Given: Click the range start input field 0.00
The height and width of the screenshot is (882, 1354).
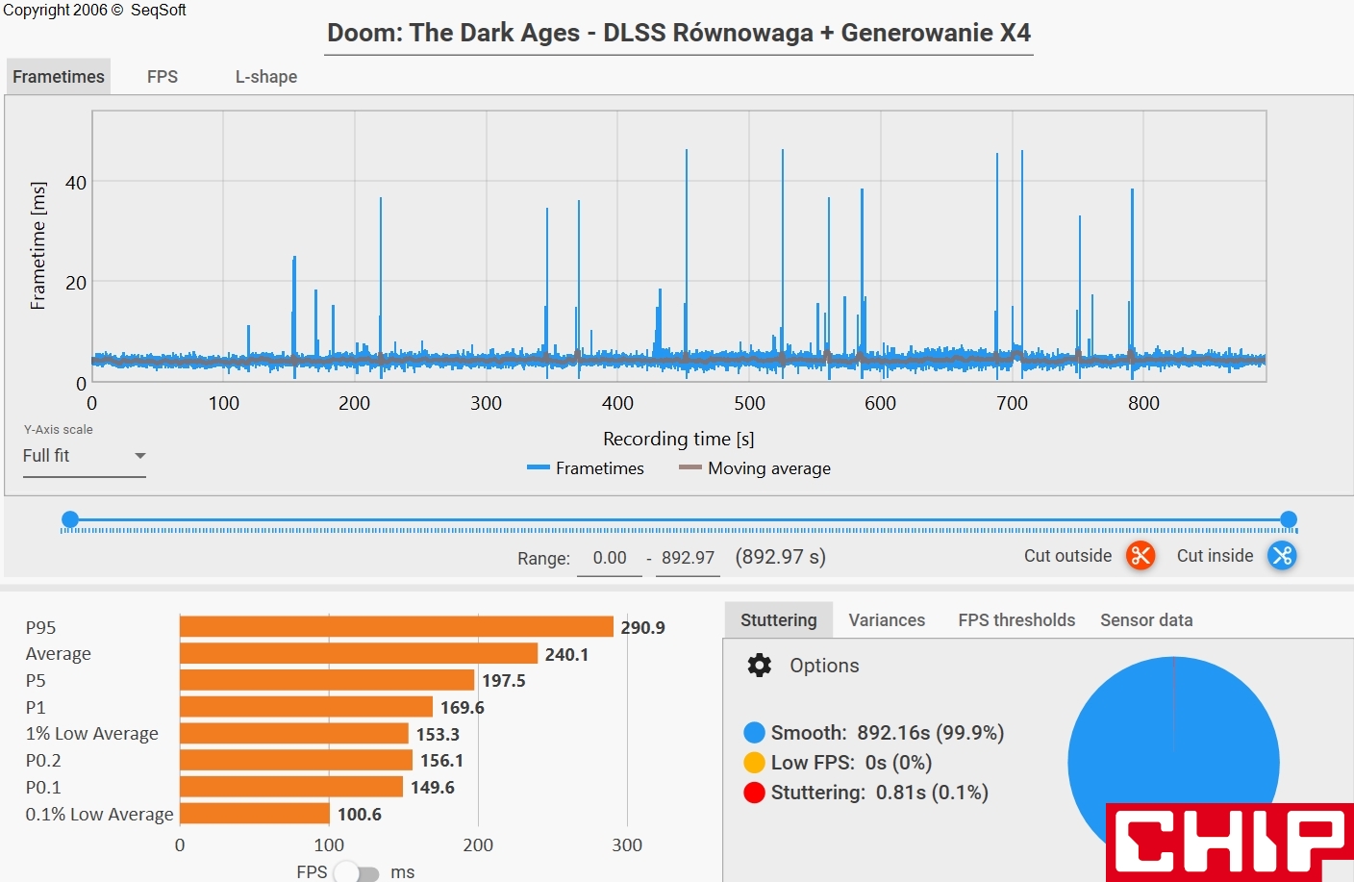Looking at the screenshot, I should pos(610,558).
